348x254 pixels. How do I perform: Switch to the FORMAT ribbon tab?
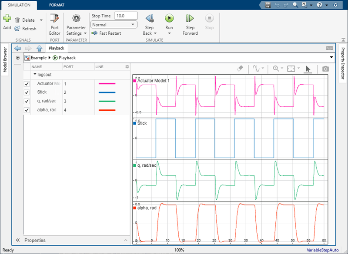[x=57, y=5]
